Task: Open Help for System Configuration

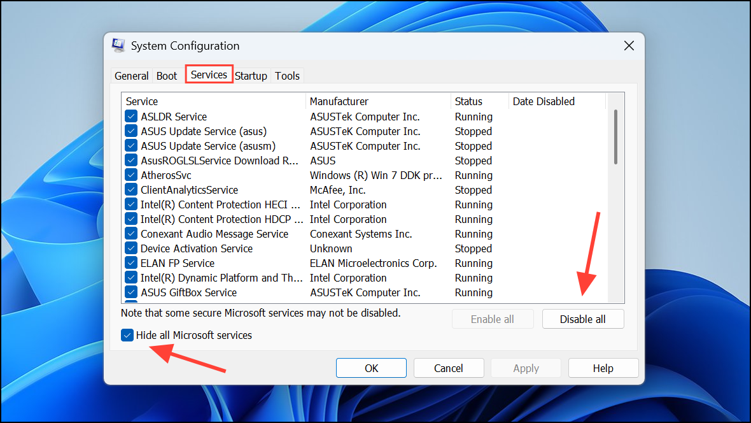Action: 603,368
